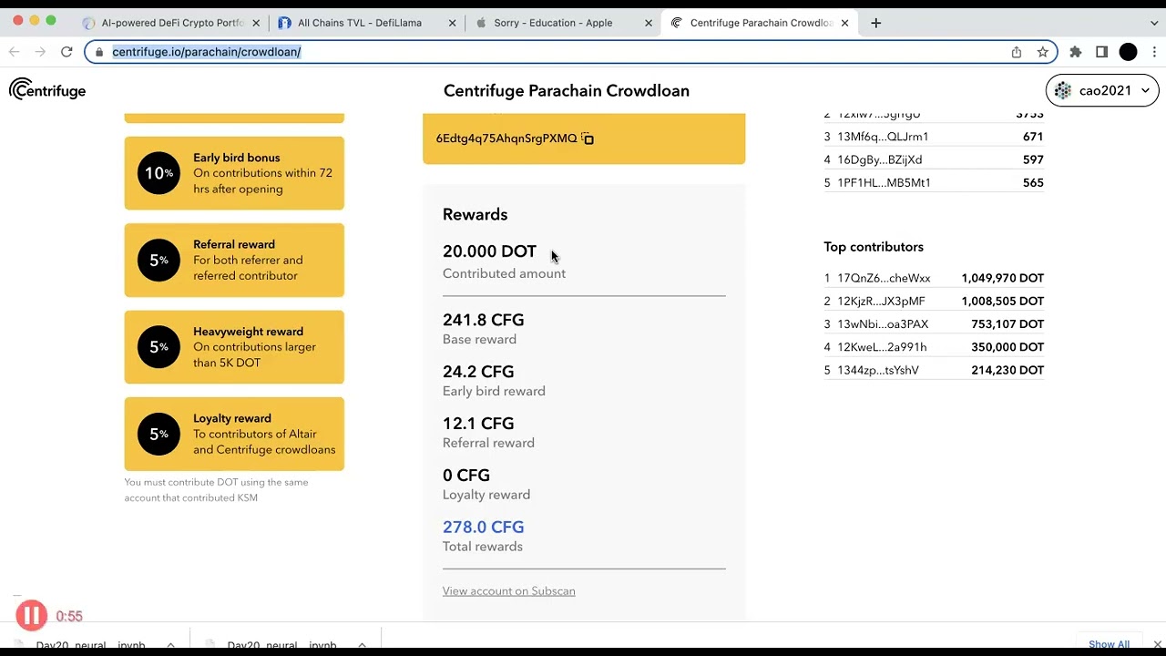Open a new browser tab

point(875,23)
